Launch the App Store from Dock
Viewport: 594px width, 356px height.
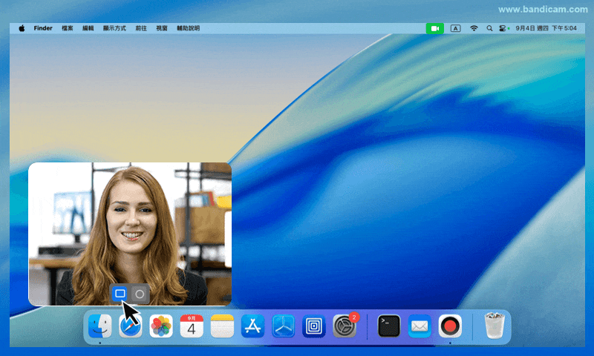(x=252, y=326)
